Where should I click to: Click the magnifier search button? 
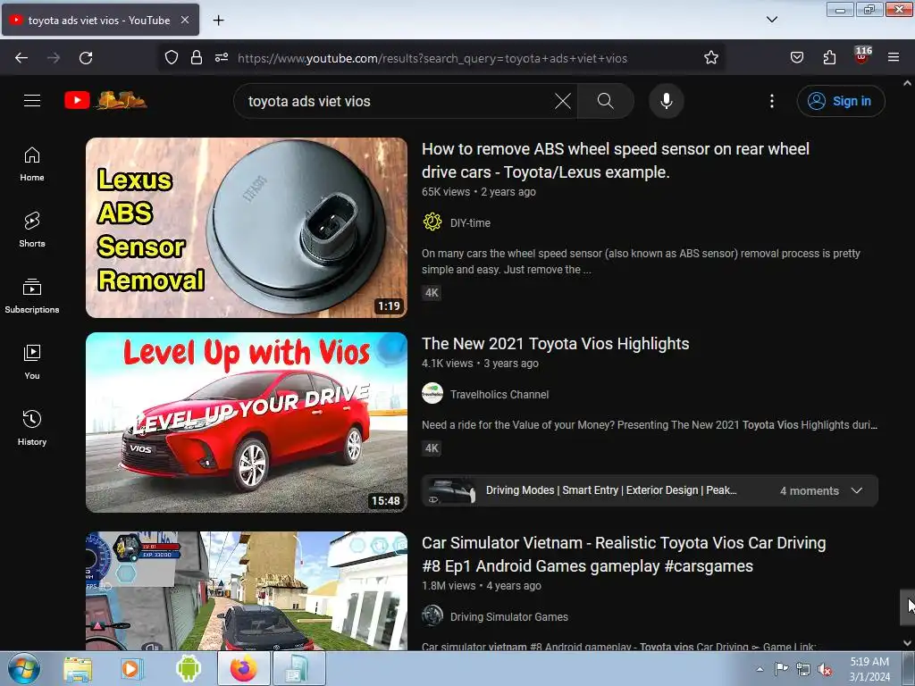606,101
